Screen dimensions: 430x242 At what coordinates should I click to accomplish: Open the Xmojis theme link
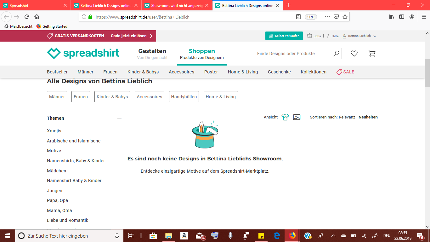click(x=54, y=131)
